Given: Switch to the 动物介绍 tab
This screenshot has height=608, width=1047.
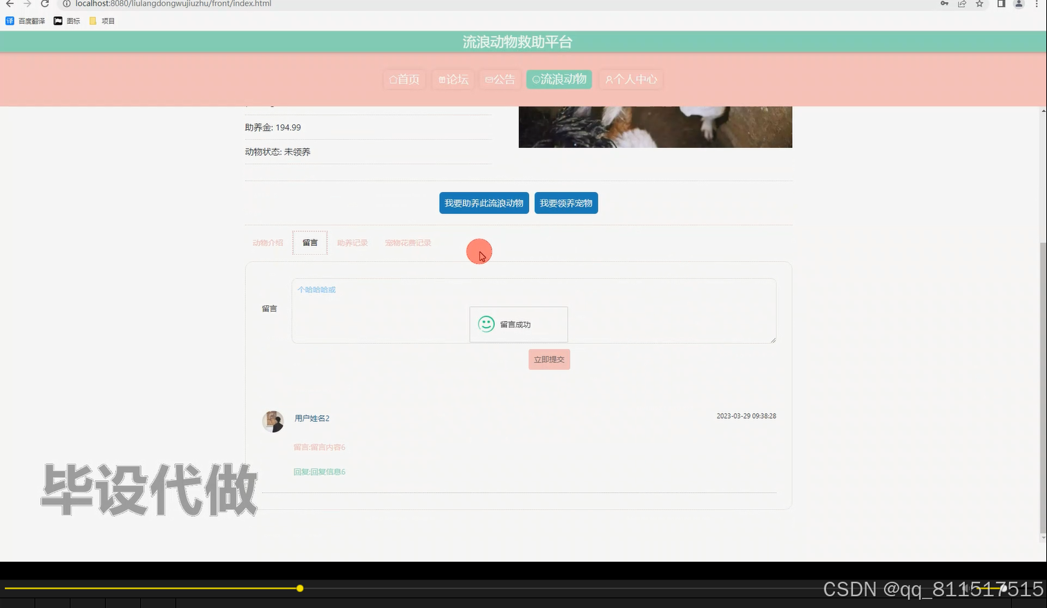Looking at the screenshot, I should pos(268,243).
